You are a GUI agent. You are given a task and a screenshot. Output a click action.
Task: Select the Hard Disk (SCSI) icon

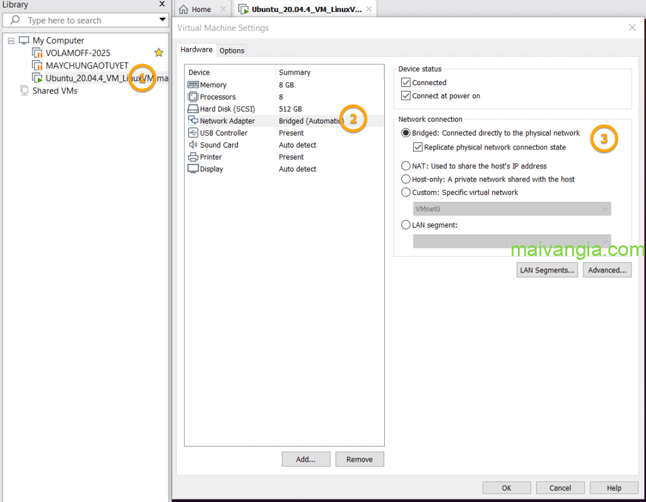[193, 109]
